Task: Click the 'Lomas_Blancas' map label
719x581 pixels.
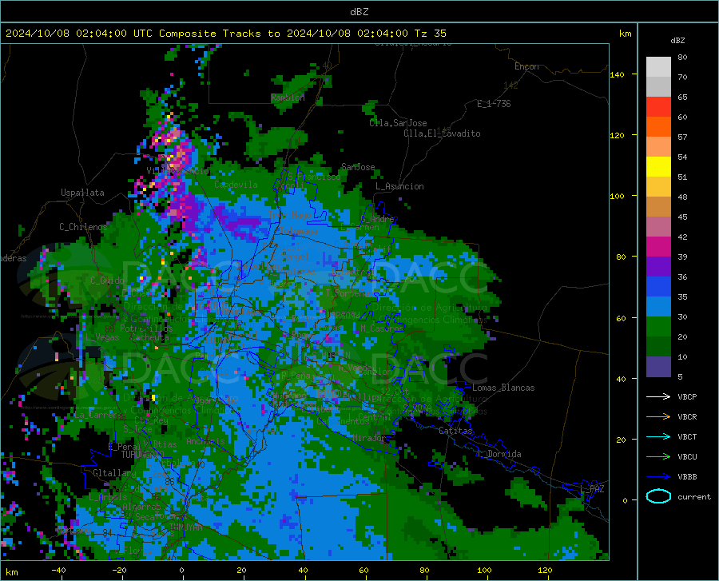Action: point(503,388)
